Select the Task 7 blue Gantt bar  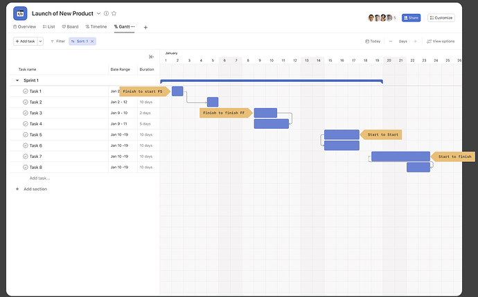[400, 156]
